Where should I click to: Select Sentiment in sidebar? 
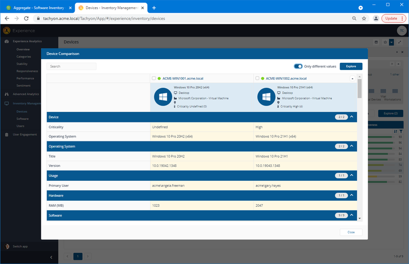pos(23,85)
